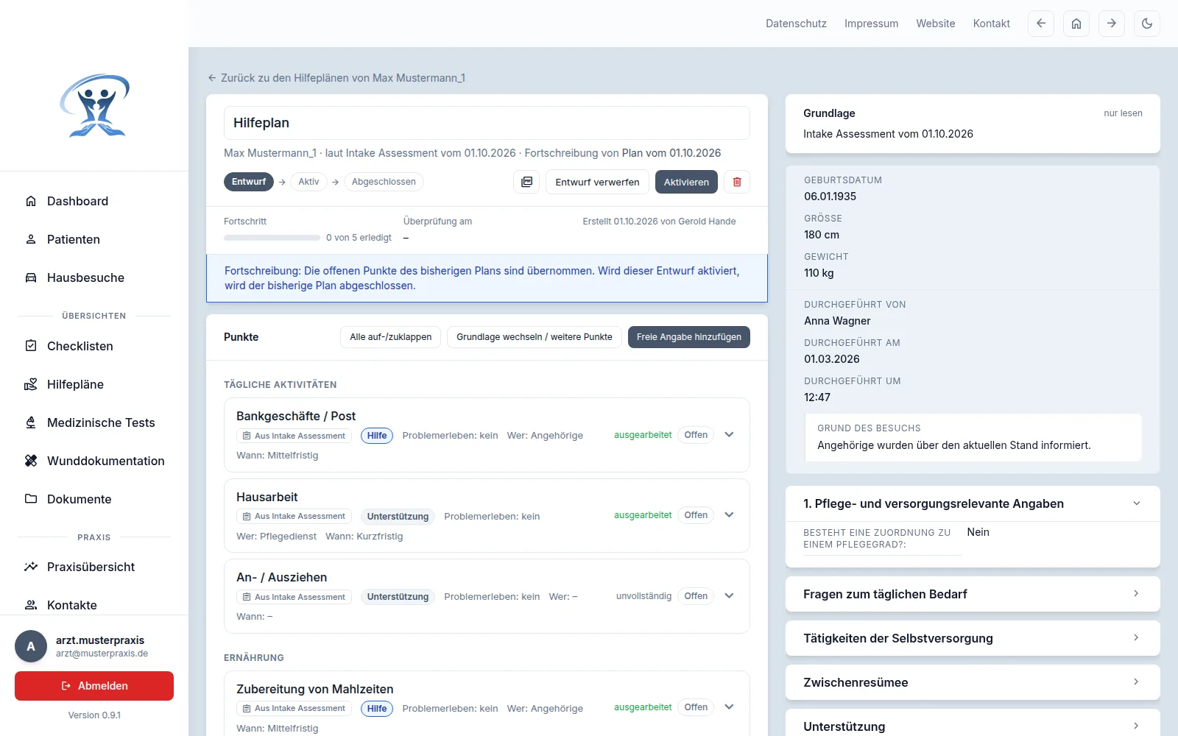This screenshot has height=736, width=1178.
Task: Toggle Offen status of Zubereitung von Mahlzeiten
Action: click(696, 707)
